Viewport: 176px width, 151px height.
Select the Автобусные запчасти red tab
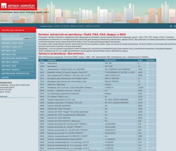pyautogui.click(x=18, y=30)
